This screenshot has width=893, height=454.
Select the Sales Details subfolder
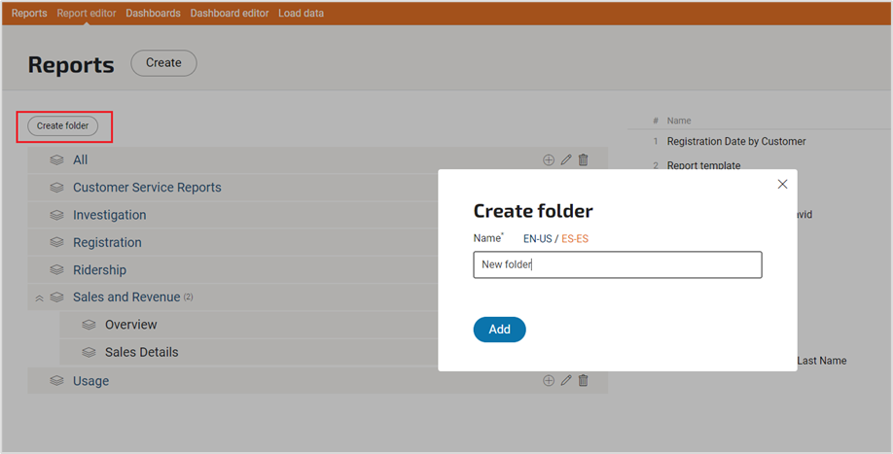(141, 352)
